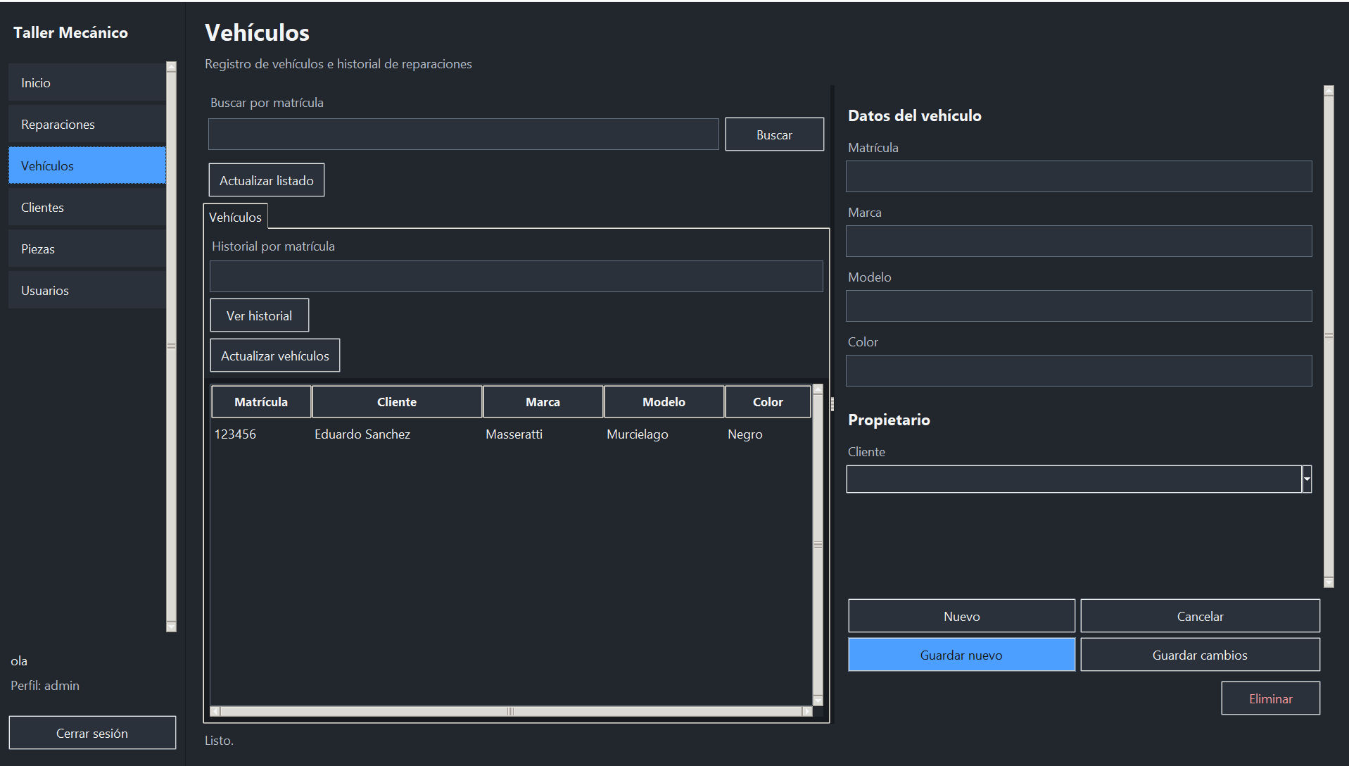Sort by Marca column header
This screenshot has width=1349, height=766.
pyautogui.click(x=543, y=402)
